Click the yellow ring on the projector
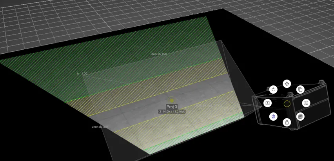 pos(287,104)
